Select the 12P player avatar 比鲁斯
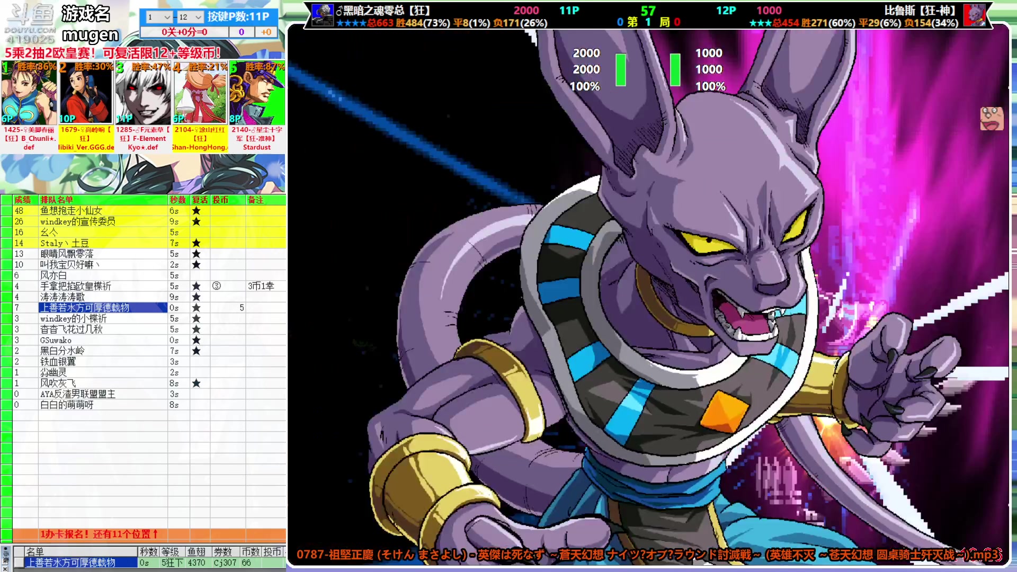Viewport: 1017px width, 572px height. (x=974, y=15)
